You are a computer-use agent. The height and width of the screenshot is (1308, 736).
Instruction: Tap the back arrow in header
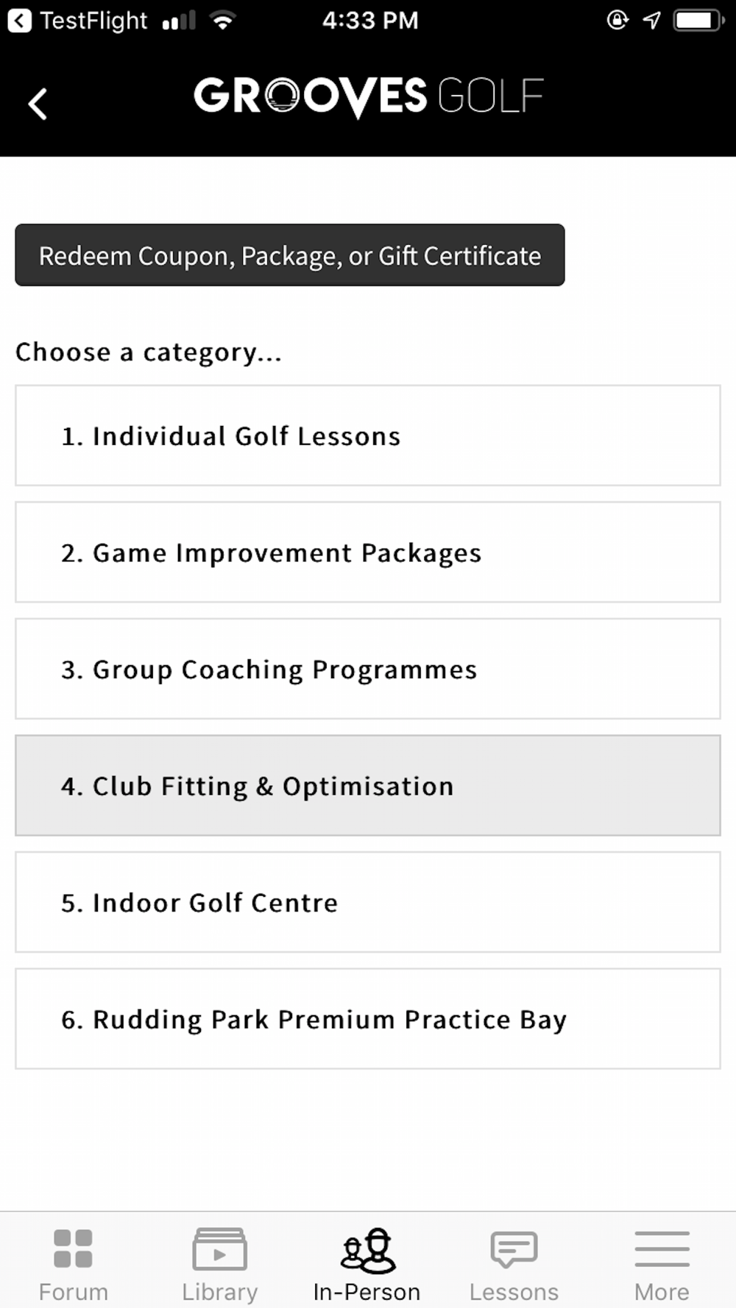[38, 104]
